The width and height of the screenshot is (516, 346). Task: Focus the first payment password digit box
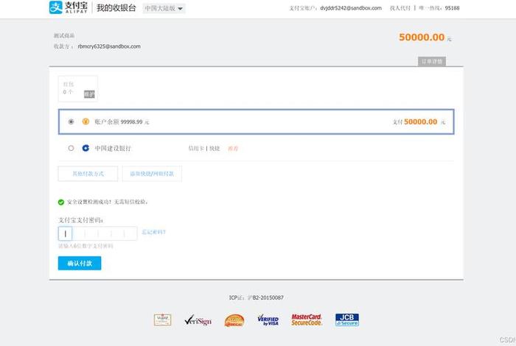pyautogui.click(x=65, y=233)
